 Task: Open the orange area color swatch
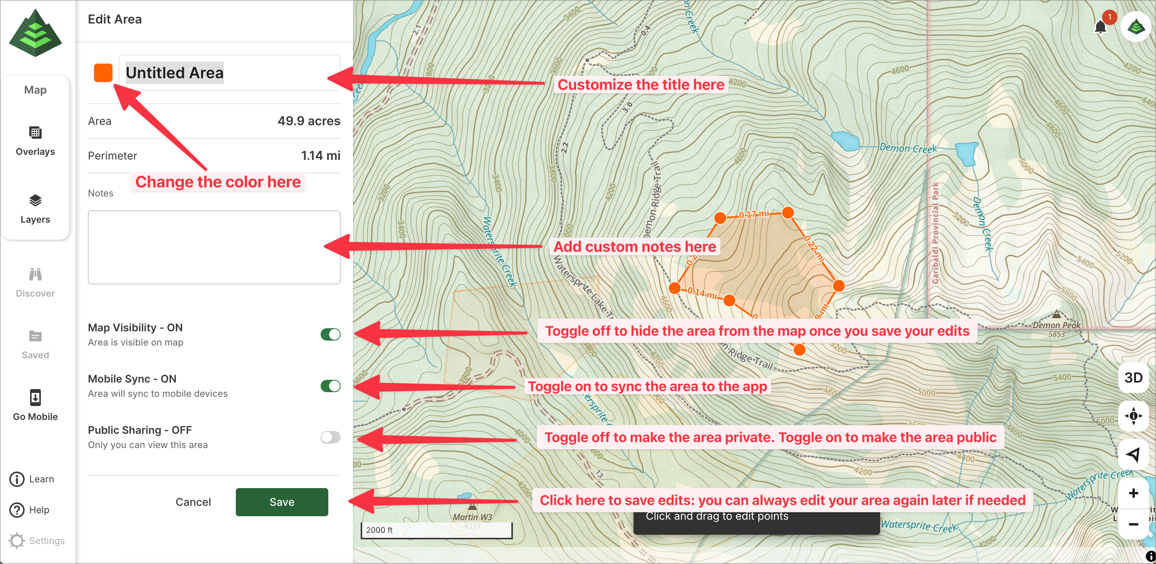pyautogui.click(x=103, y=73)
